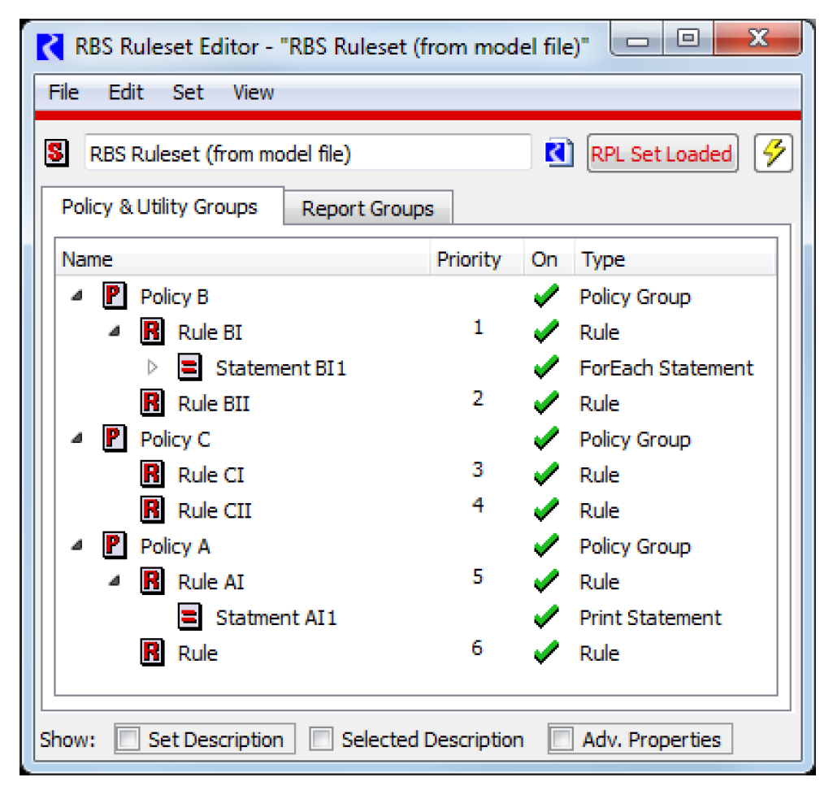
Task: Click the Rule BI red R icon
Action: 152,332
